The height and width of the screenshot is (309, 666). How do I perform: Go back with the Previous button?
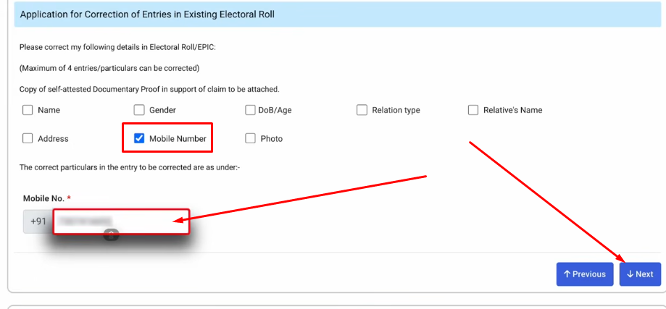coord(584,274)
